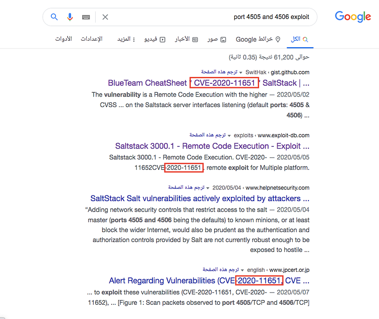This screenshot has width=379, height=319.
Task: Open the صور (Images) results tab
Action: 217,39
